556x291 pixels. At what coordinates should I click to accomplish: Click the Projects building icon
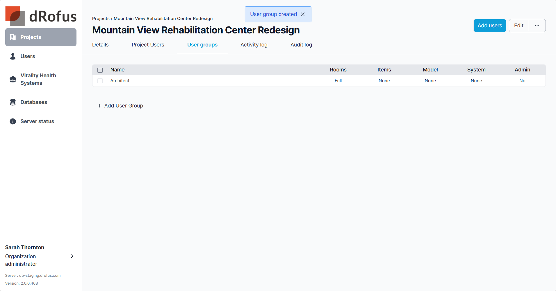click(x=13, y=37)
